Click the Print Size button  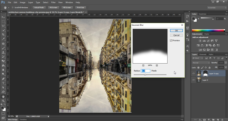pos(81,8)
